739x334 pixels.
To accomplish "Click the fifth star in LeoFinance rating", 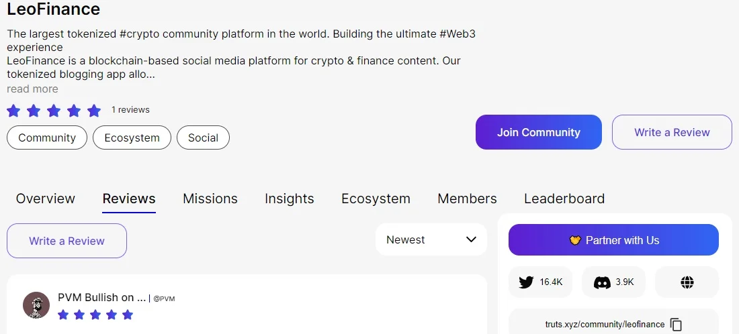I will click(94, 111).
